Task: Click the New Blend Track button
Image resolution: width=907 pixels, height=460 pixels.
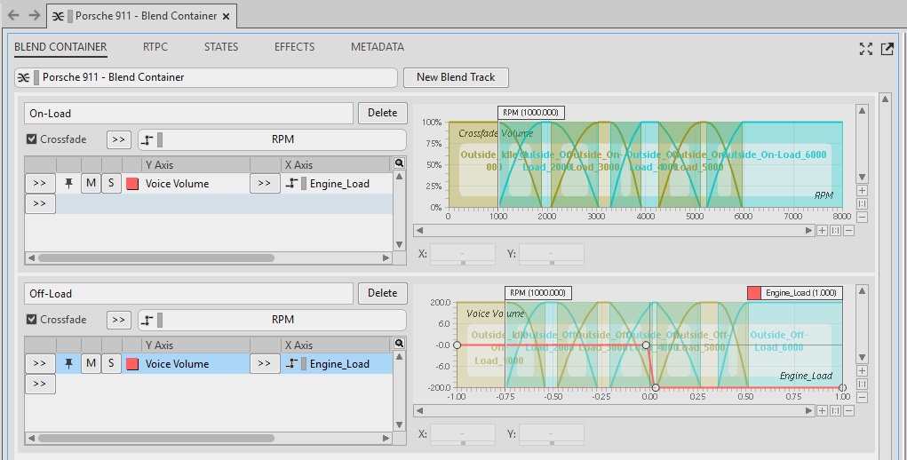Action: [456, 77]
